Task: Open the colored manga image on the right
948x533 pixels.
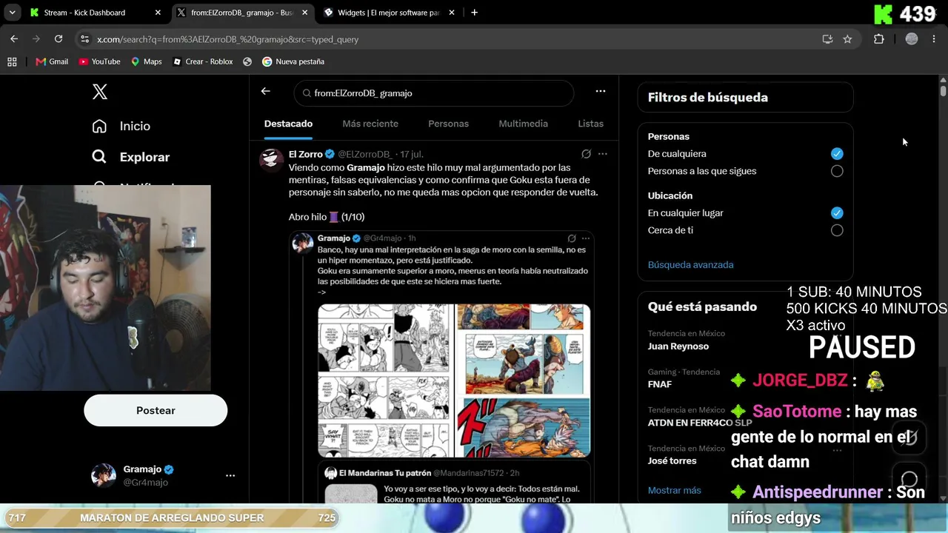Action: pos(523,380)
